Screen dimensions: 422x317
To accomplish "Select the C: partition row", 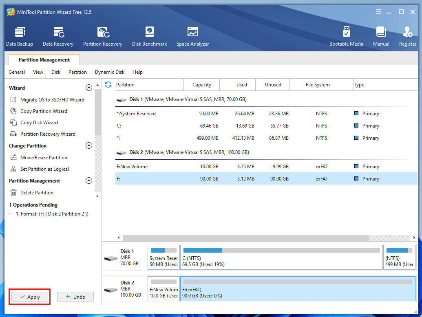I will click(x=266, y=126).
